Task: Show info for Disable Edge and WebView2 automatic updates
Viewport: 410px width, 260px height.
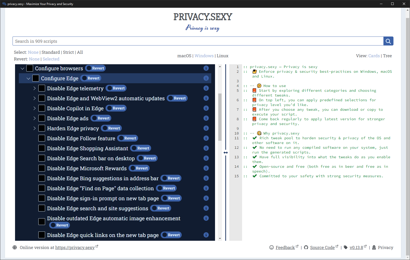Action: tap(206, 98)
